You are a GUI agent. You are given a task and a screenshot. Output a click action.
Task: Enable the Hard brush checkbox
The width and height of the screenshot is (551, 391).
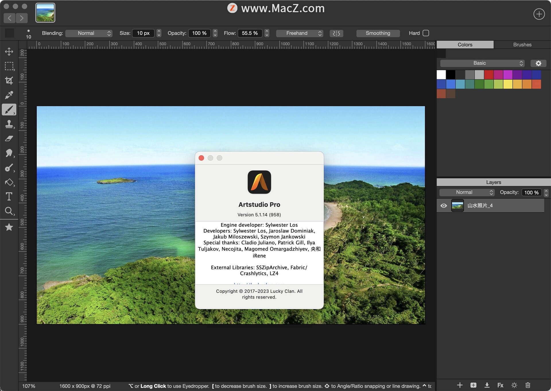[x=426, y=33]
